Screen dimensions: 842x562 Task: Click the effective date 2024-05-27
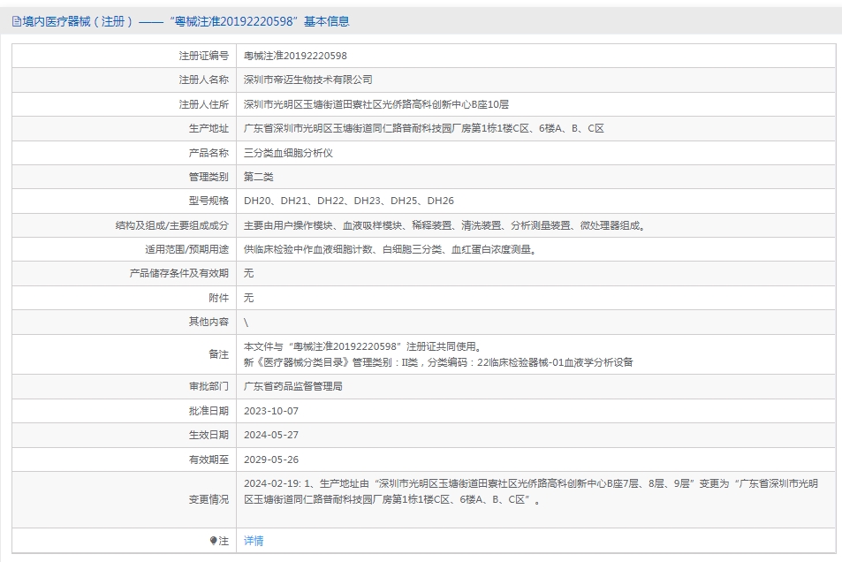271,435
